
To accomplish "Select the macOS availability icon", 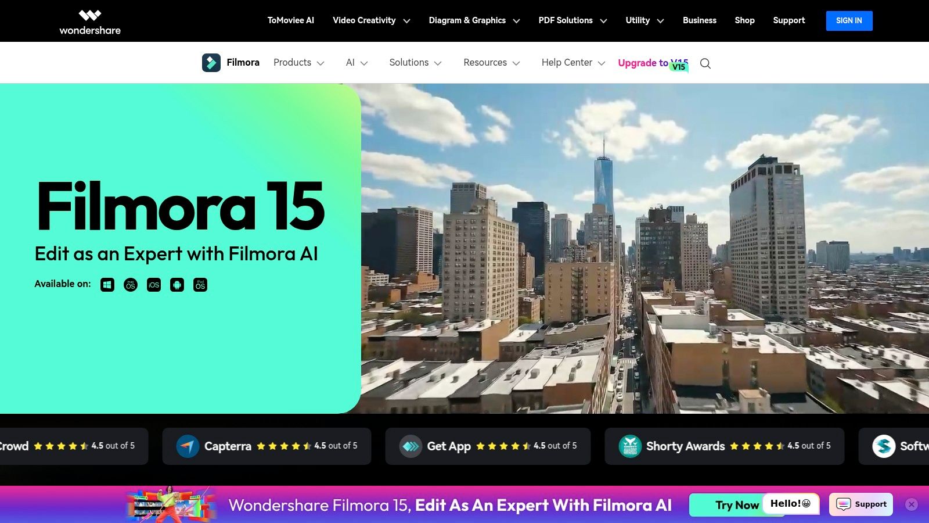I will (130, 285).
